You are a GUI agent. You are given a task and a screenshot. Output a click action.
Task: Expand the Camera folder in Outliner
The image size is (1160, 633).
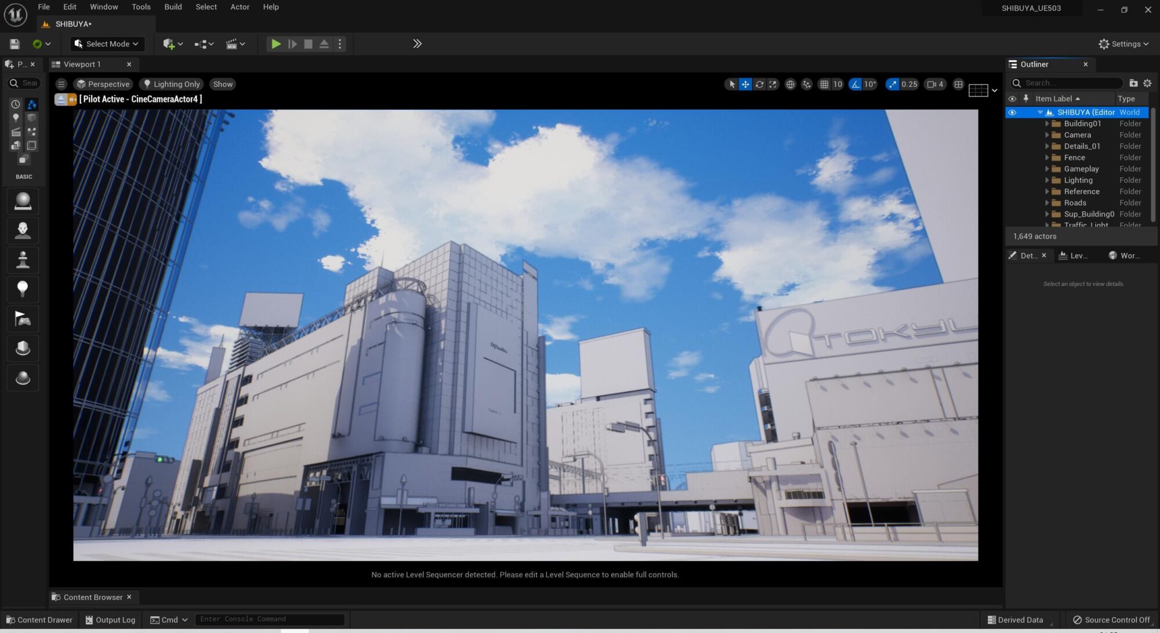[1047, 135]
